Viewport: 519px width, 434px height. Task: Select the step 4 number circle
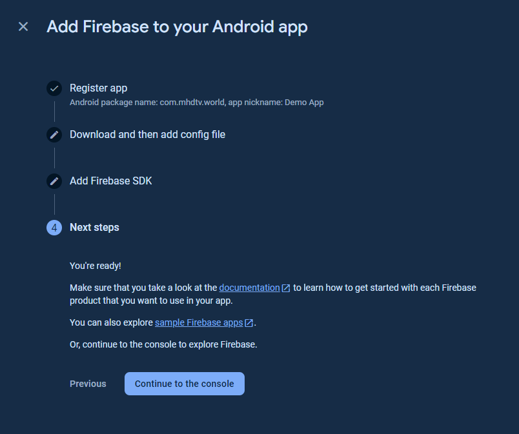click(x=54, y=228)
